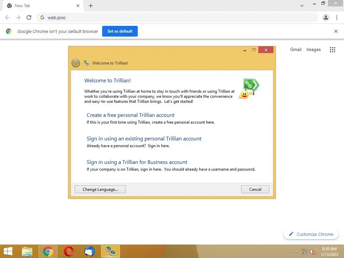Open the Windows Start menu
This screenshot has width=344, height=258.
(8, 251)
